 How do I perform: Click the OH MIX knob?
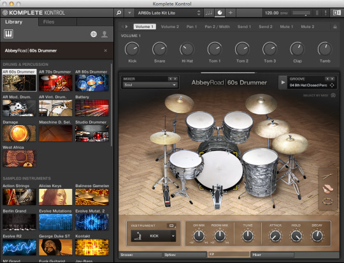tap(199, 236)
